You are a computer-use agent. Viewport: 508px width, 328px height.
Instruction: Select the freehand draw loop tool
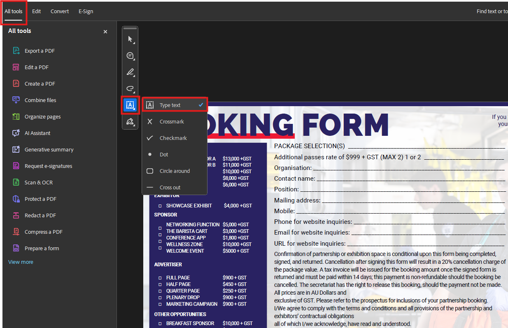130,88
